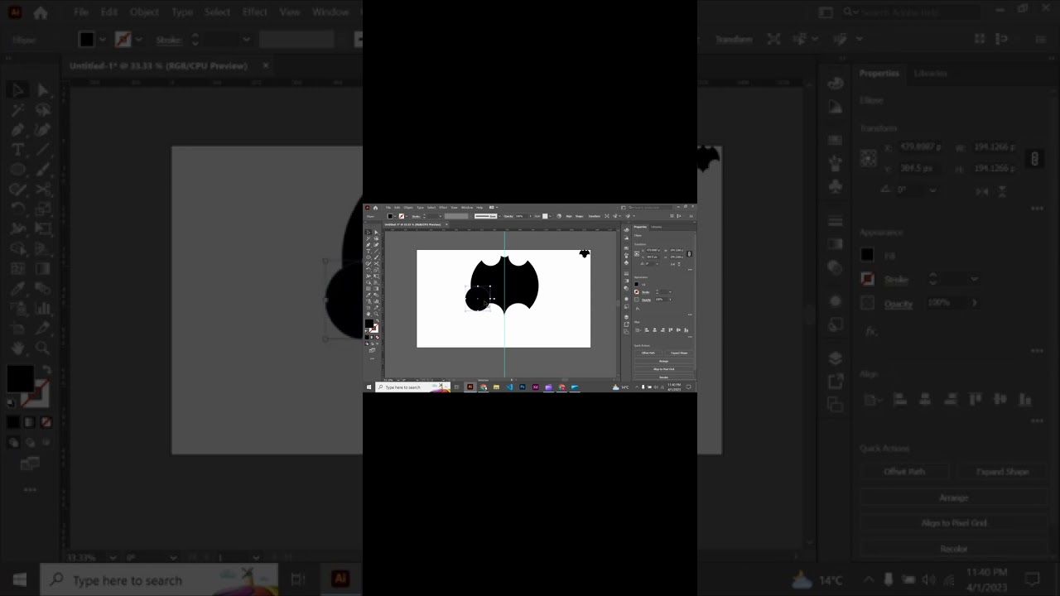Image resolution: width=1060 pixels, height=596 pixels.
Task: Close Untitled-1 document tab in large dimmed window
Action: (266, 65)
